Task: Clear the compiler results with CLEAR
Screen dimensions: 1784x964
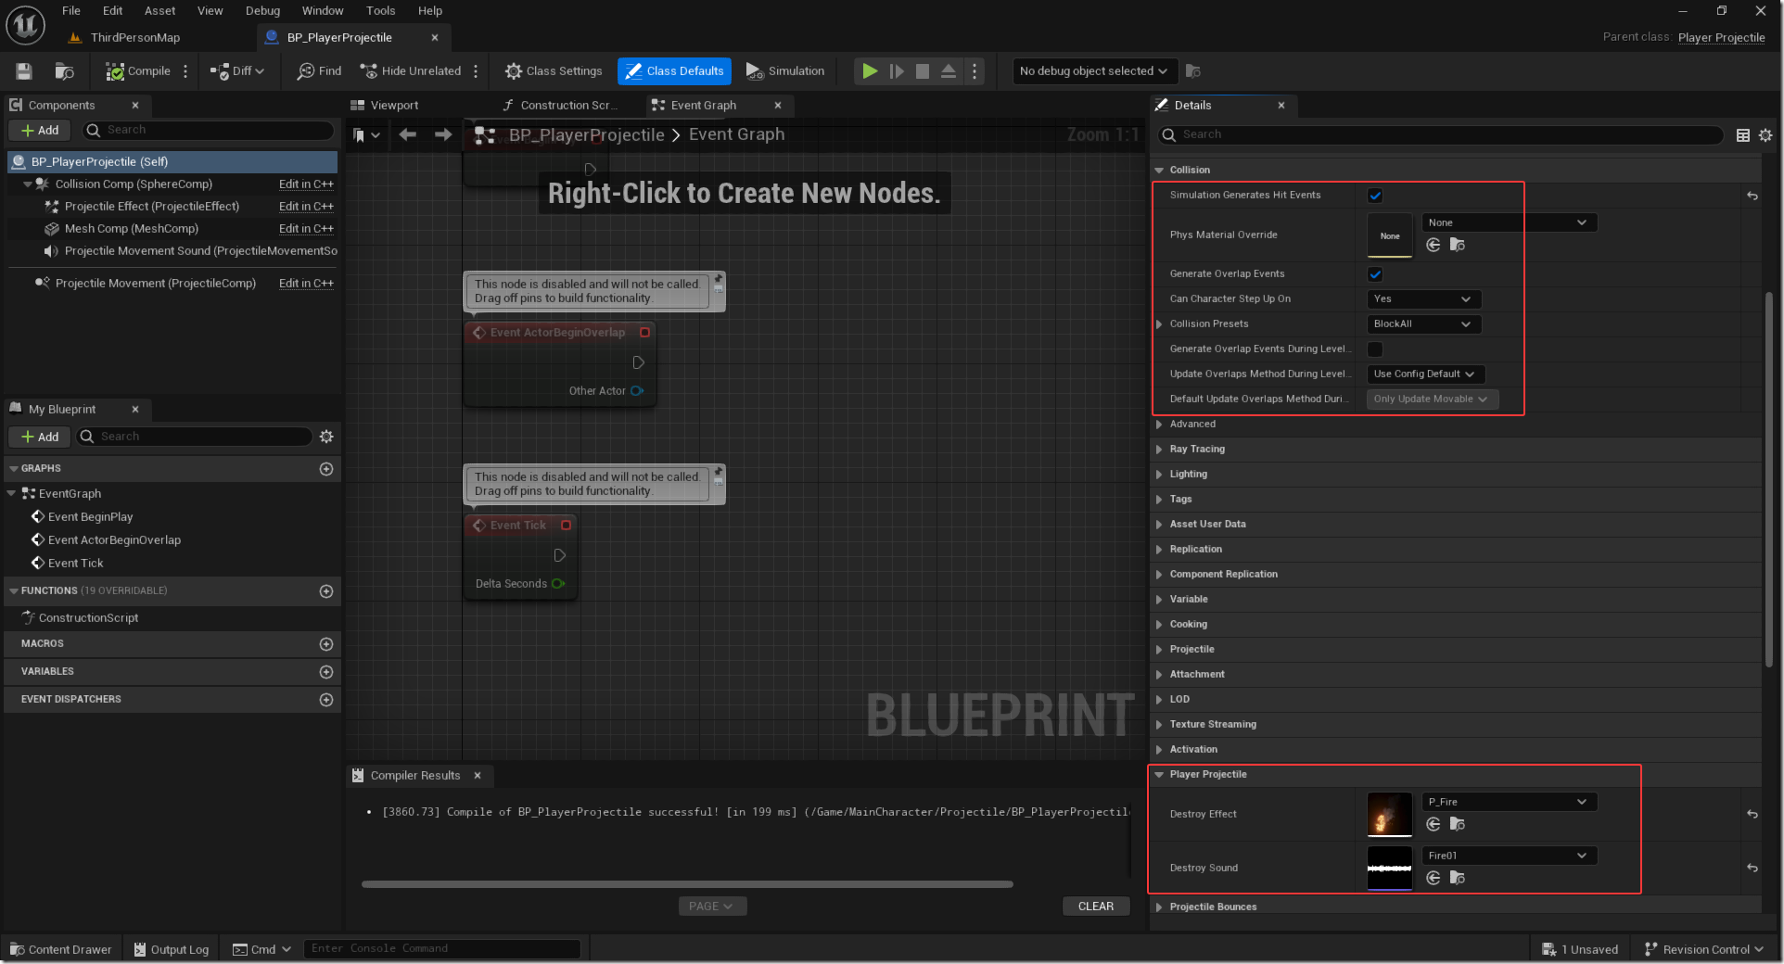Action: tap(1096, 907)
